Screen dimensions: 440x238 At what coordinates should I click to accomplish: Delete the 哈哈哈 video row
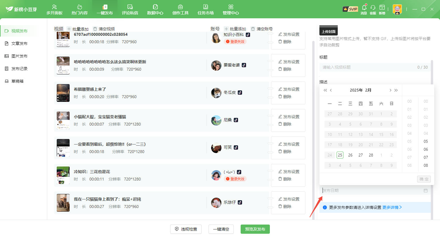285,69
